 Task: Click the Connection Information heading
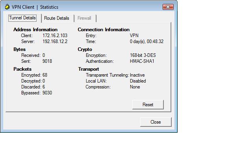tap(104, 30)
